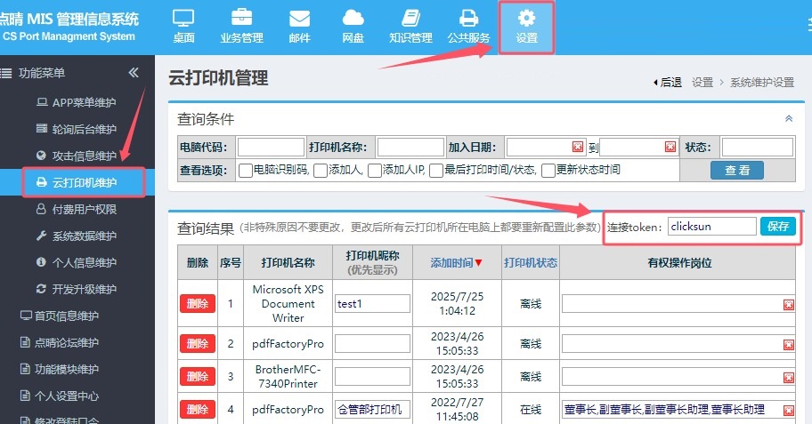Collapse the 功能菜单 sidebar with double chevron

click(134, 73)
